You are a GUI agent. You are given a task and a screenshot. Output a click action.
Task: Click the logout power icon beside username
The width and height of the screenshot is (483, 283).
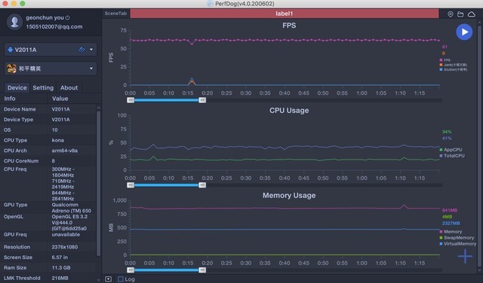67,18
